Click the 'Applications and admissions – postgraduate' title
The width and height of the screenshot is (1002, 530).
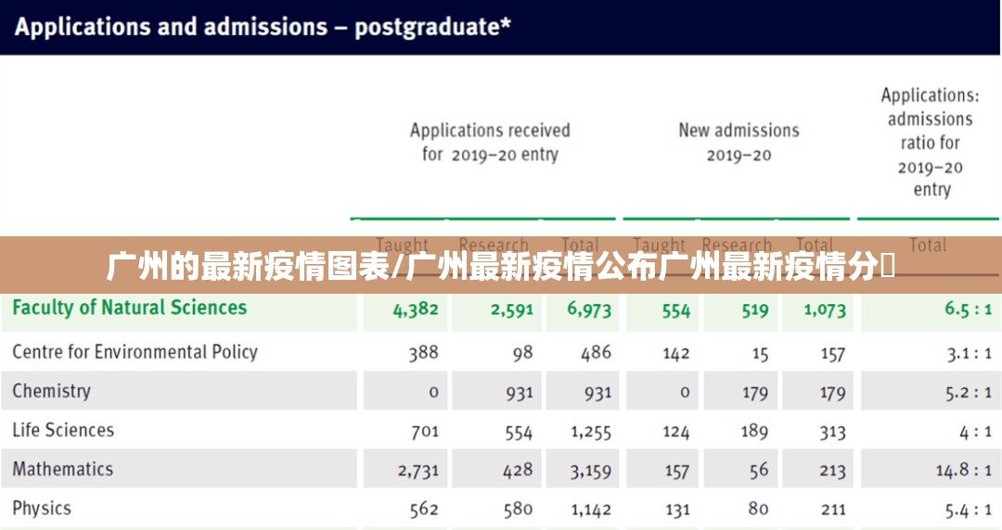[x=263, y=27]
